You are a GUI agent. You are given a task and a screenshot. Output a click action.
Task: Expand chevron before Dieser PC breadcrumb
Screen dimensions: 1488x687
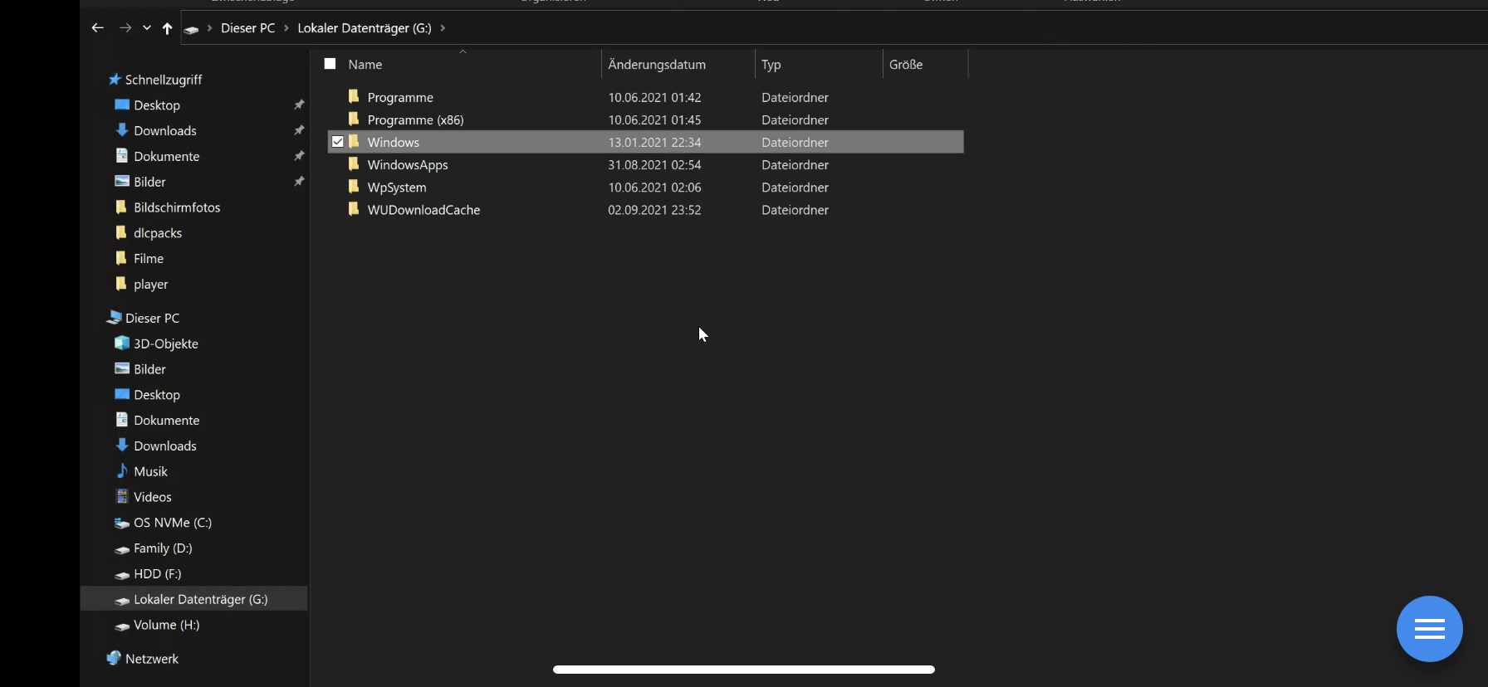point(210,28)
